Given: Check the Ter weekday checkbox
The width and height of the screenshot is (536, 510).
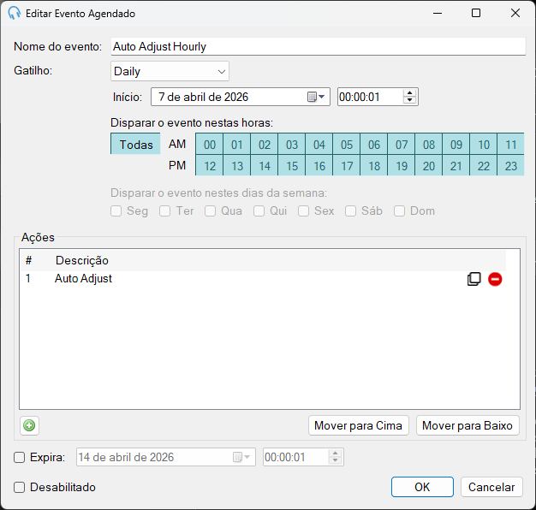Looking at the screenshot, I should coord(164,211).
